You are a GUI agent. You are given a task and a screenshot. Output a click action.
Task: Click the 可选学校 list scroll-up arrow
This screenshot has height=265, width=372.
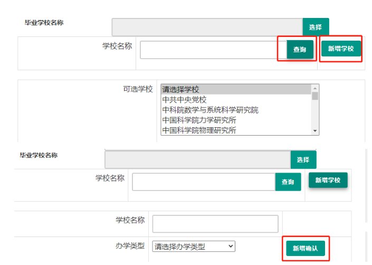pos(315,89)
